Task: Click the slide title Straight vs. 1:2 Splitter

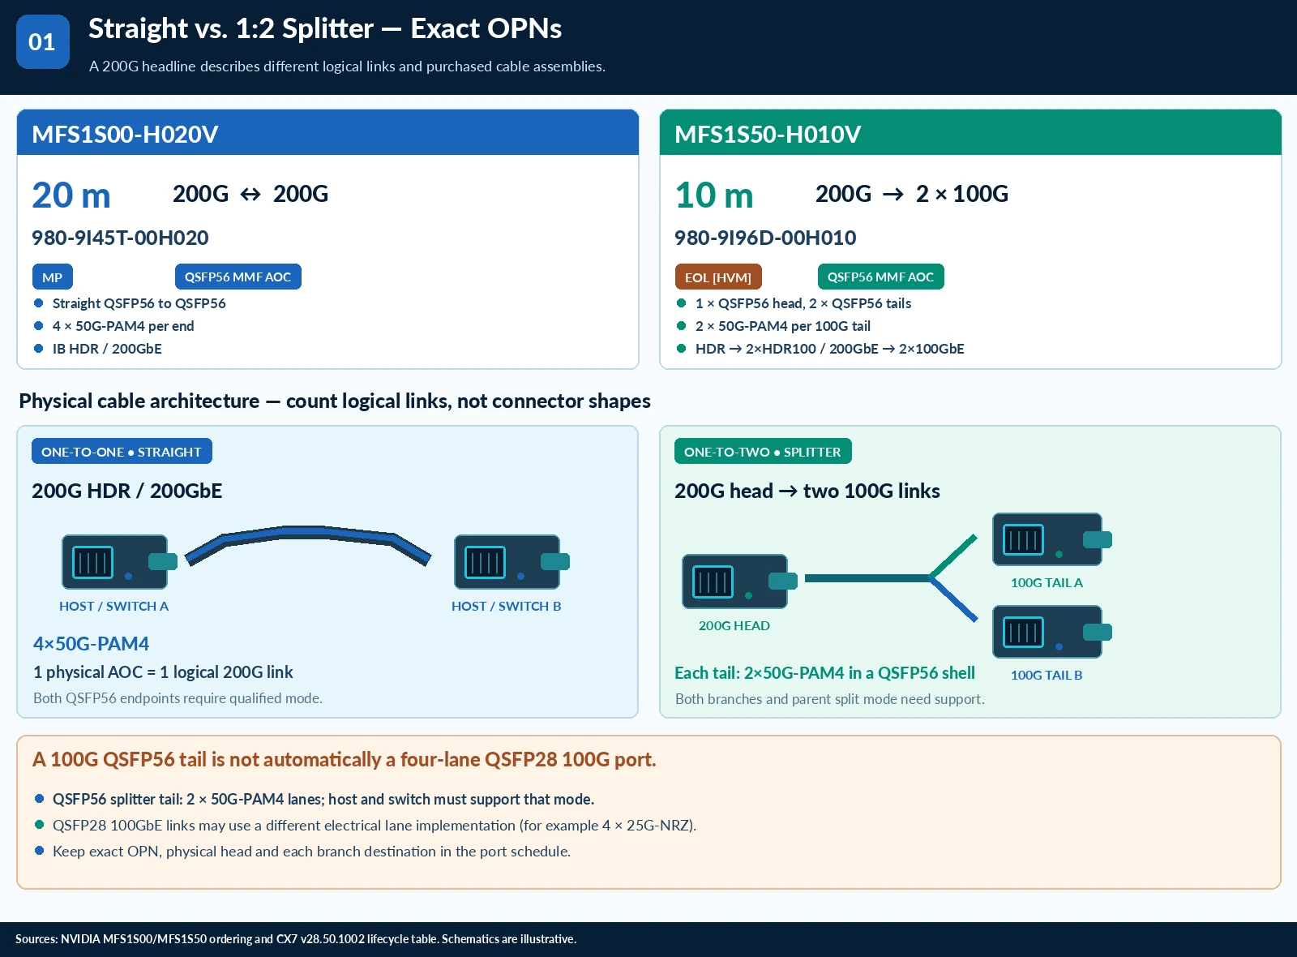Action: tap(325, 28)
